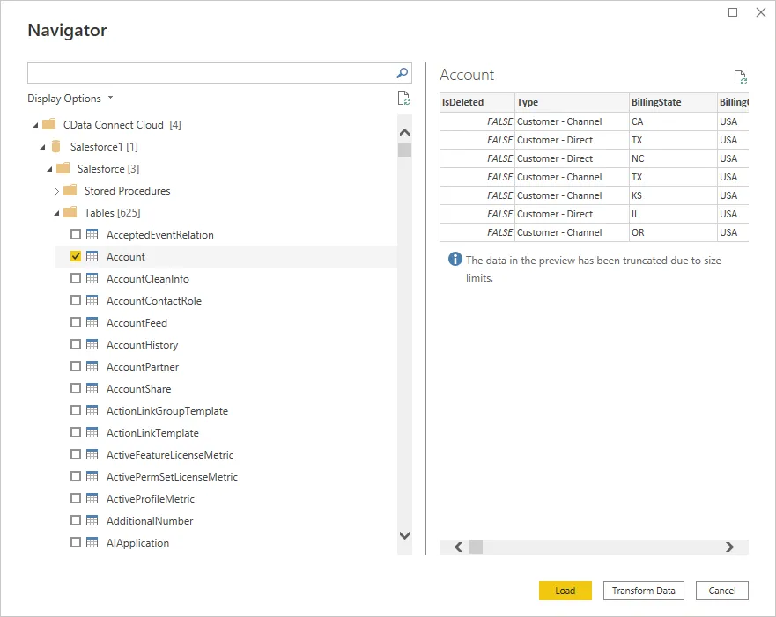Click the folder icon beside Stored Procedures
This screenshot has width=776, height=617.
pos(69,190)
